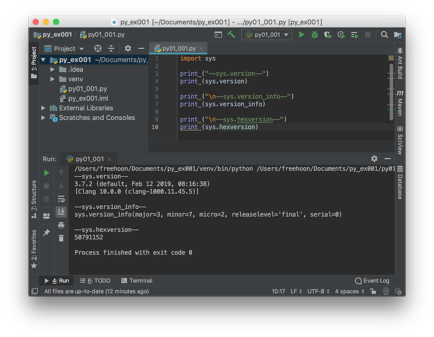Select py_ex001.iml in project tree
The image size is (434, 337).
tap(88, 98)
